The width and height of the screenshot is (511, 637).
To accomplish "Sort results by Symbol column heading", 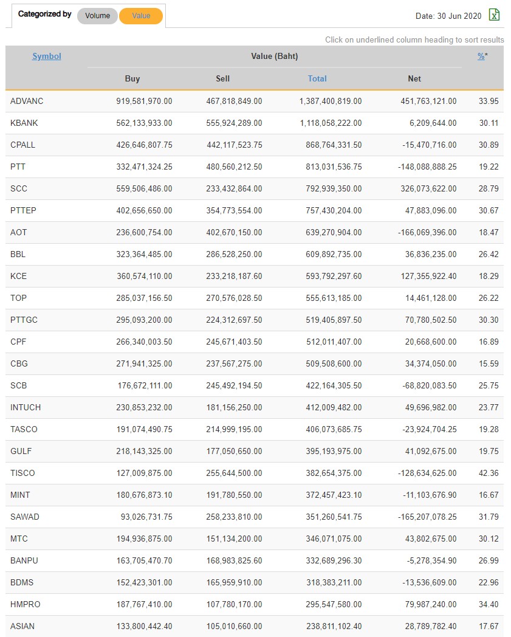I will click(47, 57).
